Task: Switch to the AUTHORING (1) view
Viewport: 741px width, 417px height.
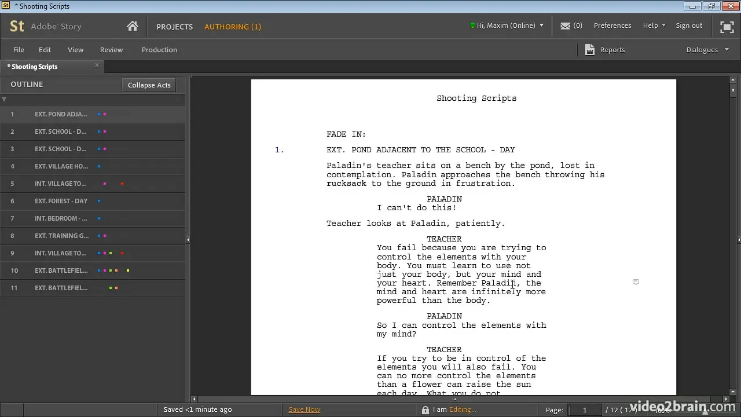Action: click(x=233, y=27)
